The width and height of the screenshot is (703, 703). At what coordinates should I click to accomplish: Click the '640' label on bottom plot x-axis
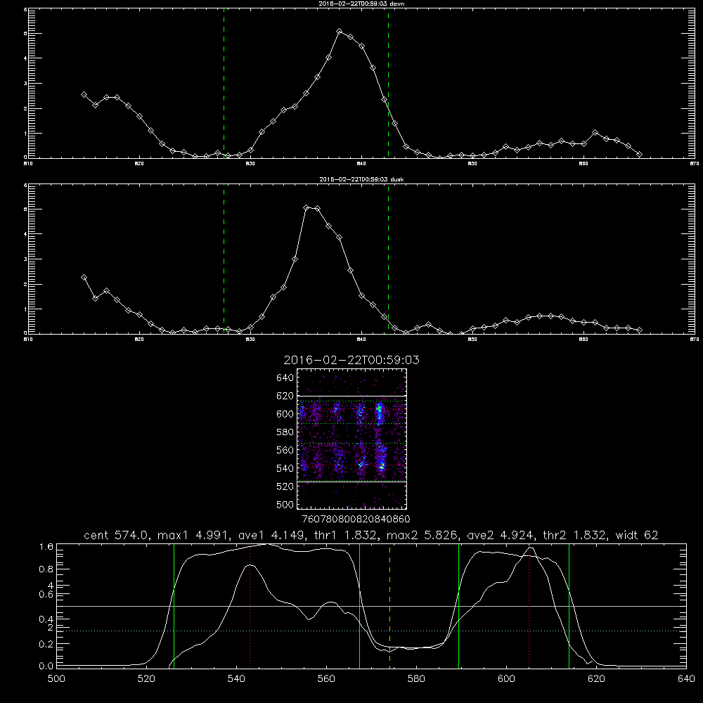tap(686, 679)
